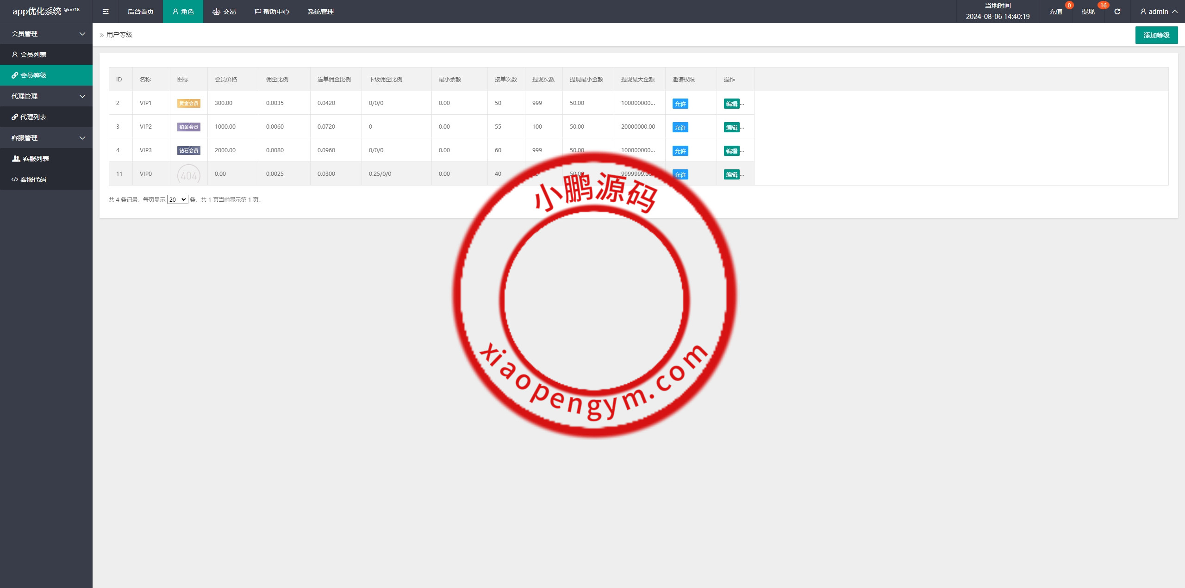The height and width of the screenshot is (588, 1185).
Task: Click 编辑 button for VIP3 row
Action: [731, 151]
